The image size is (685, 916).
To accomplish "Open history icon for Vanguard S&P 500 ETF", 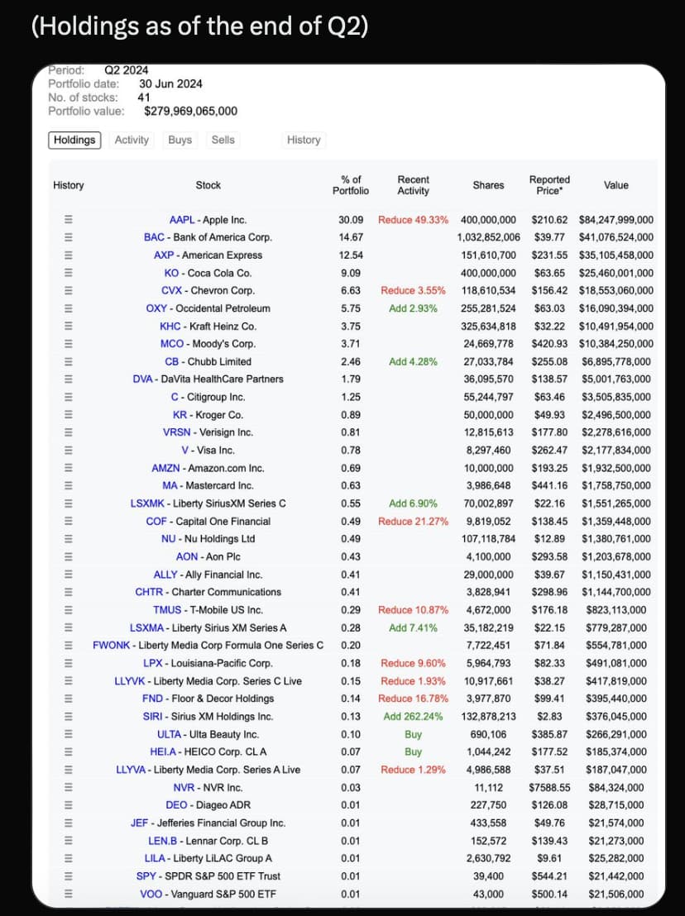I will click(x=69, y=894).
